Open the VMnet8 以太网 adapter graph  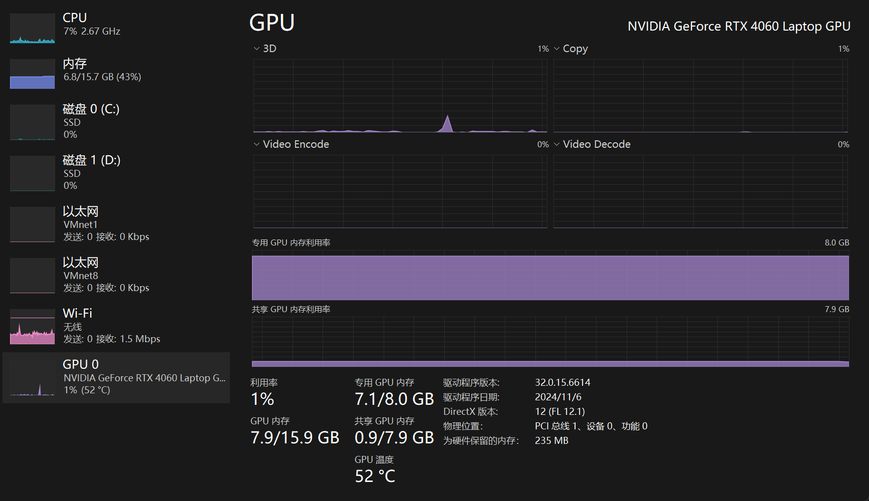coord(33,276)
